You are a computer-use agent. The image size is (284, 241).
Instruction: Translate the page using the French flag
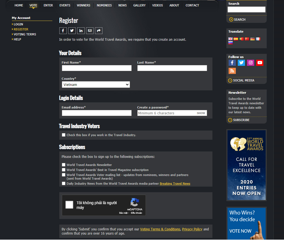258,39
